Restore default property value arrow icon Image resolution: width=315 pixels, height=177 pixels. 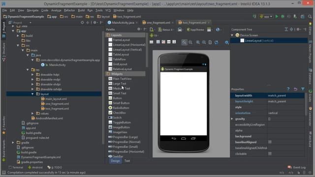(x=295, y=89)
